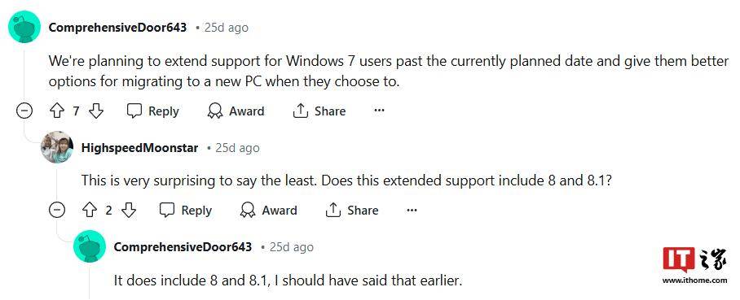
Task: Open ComprehensiveDoor643's username on the bottom reply
Action: [x=183, y=247]
